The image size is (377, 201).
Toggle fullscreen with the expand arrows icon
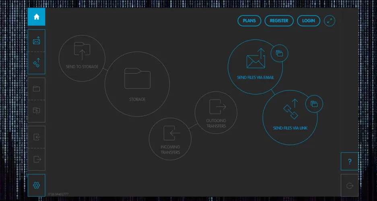[330, 21]
